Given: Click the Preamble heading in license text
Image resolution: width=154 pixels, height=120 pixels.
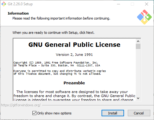Looking at the screenshot, I should point(74,83).
